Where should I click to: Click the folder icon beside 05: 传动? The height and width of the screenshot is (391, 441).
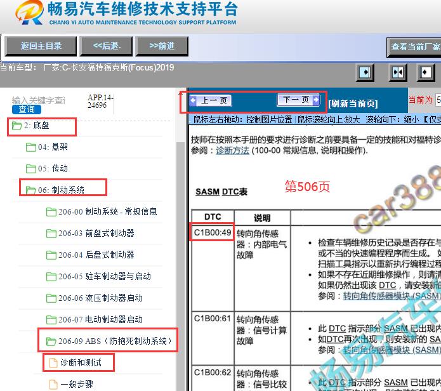[x=31, y=169]
